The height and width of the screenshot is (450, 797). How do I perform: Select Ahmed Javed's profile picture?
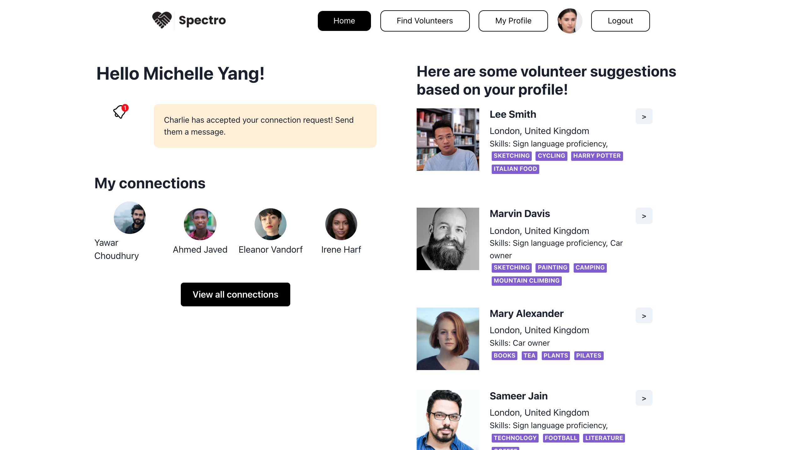point(200,224)
